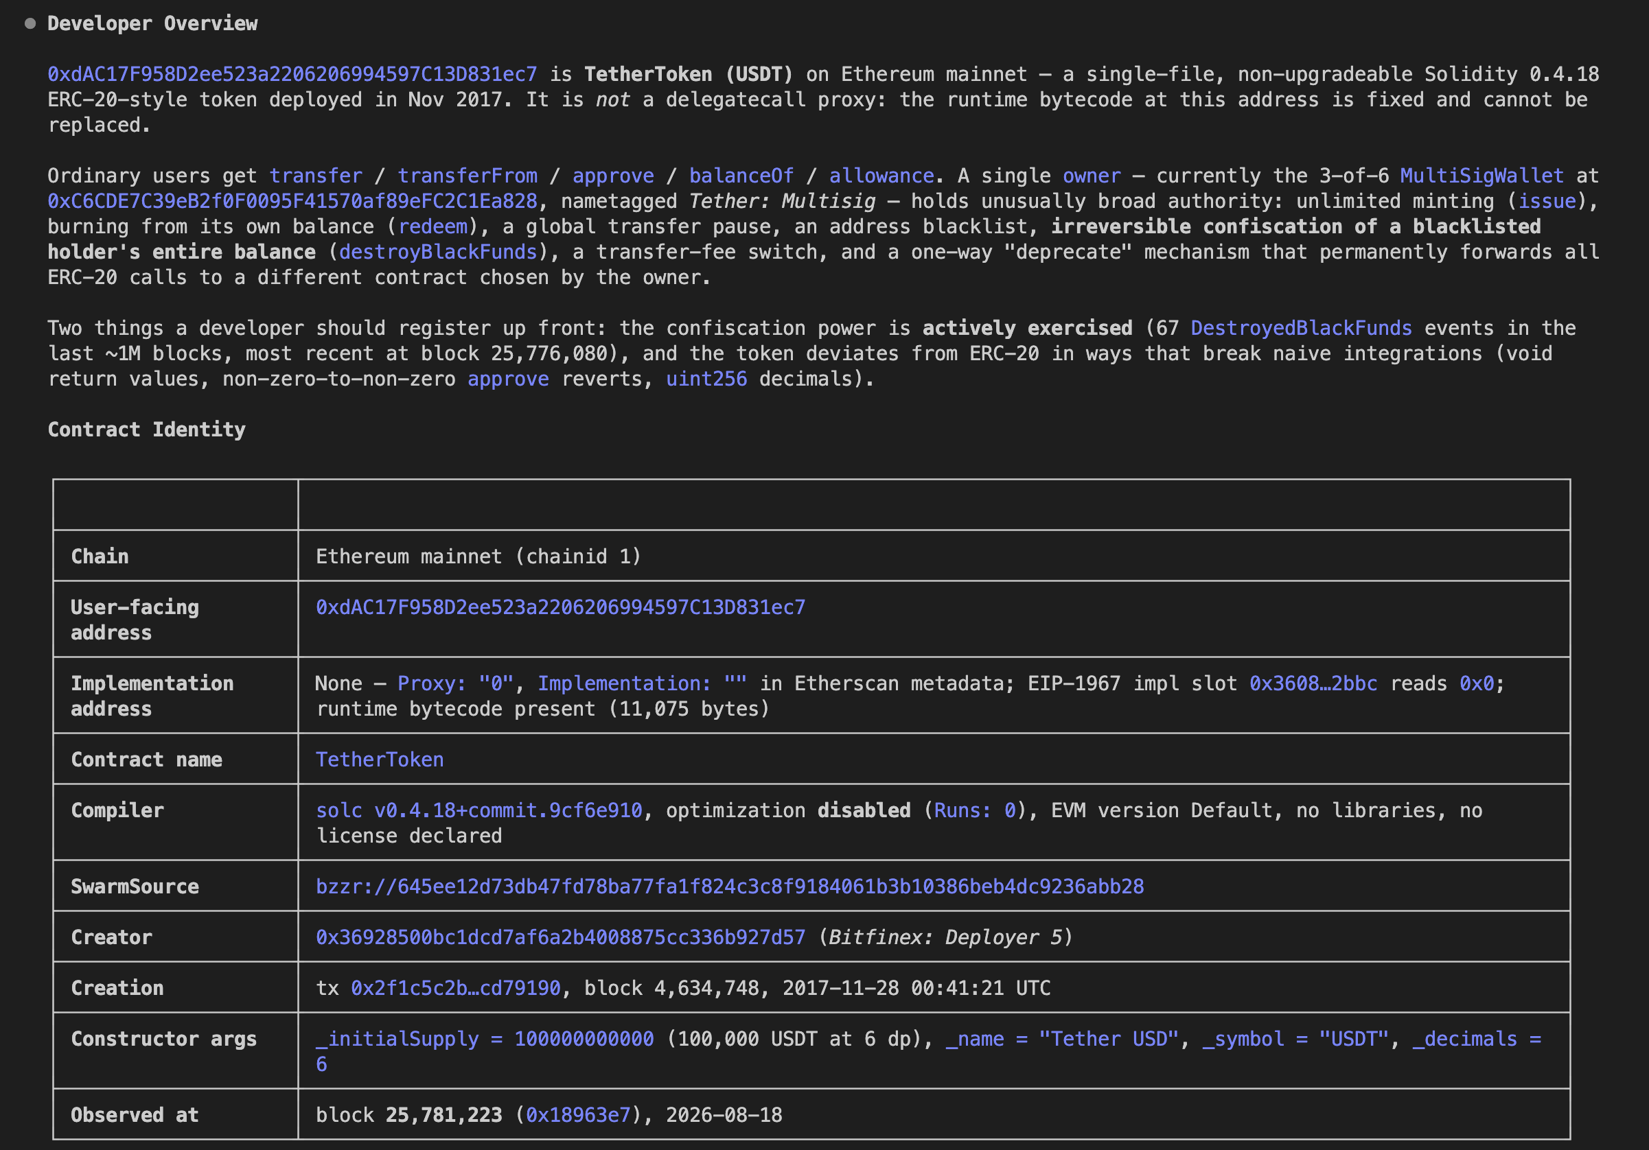Screen dimensions: 1649x1150
Task: Click the Creator row label
Action: pyautogui.click(x=111, y=937)
